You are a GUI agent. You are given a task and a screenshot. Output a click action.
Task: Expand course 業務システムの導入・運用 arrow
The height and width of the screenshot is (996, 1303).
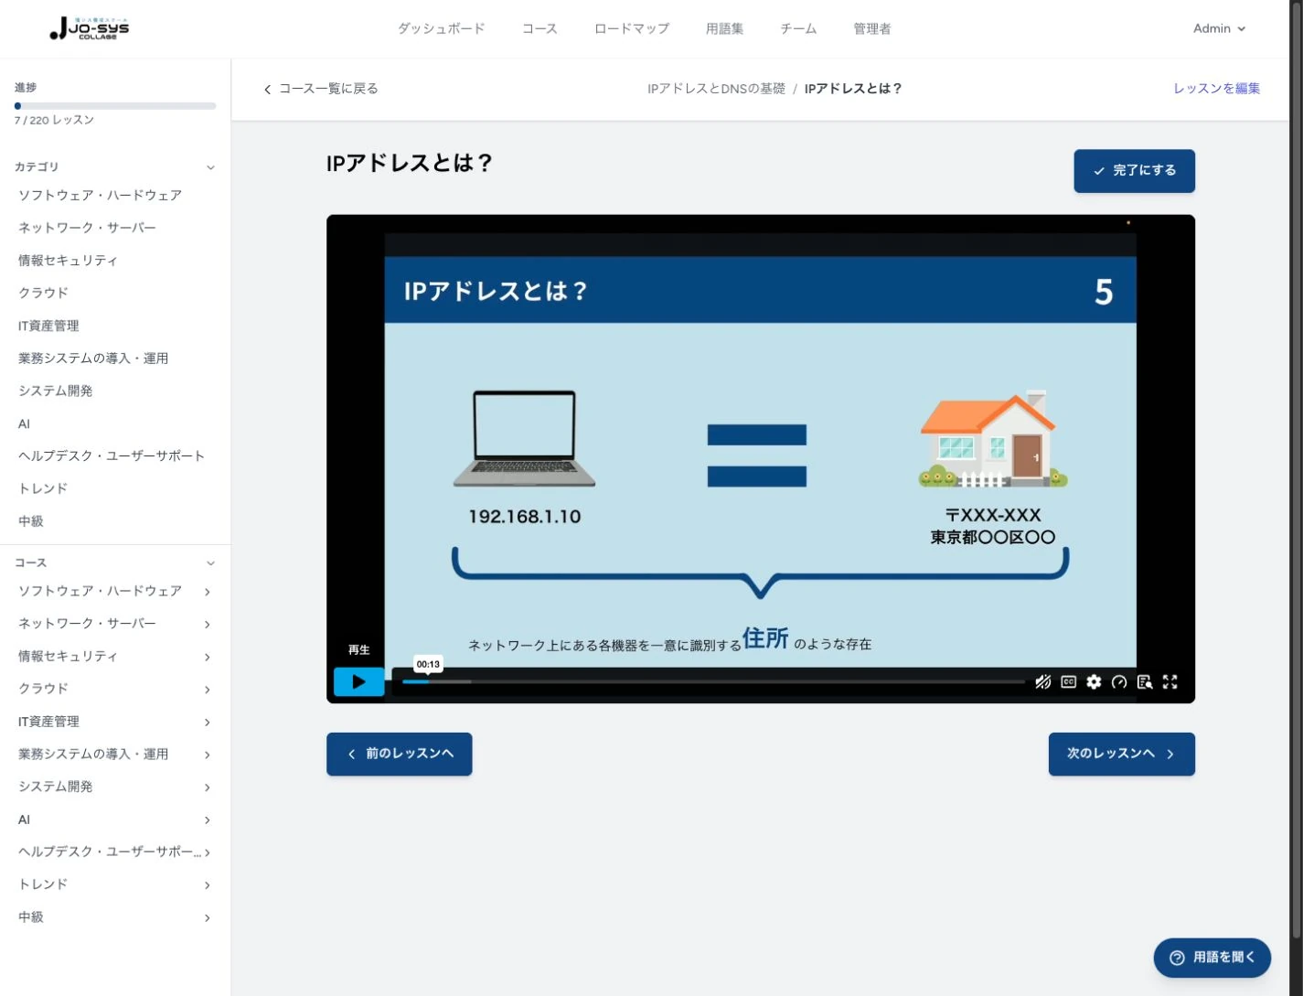208,755
